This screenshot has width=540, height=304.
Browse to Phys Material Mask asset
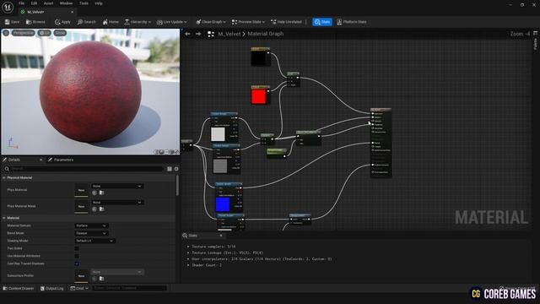coord(101,209)
